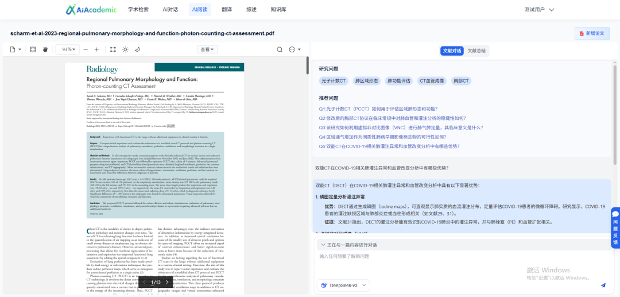
Task: Toggle full screen view of PDF
Action: [x=33, y=49]
